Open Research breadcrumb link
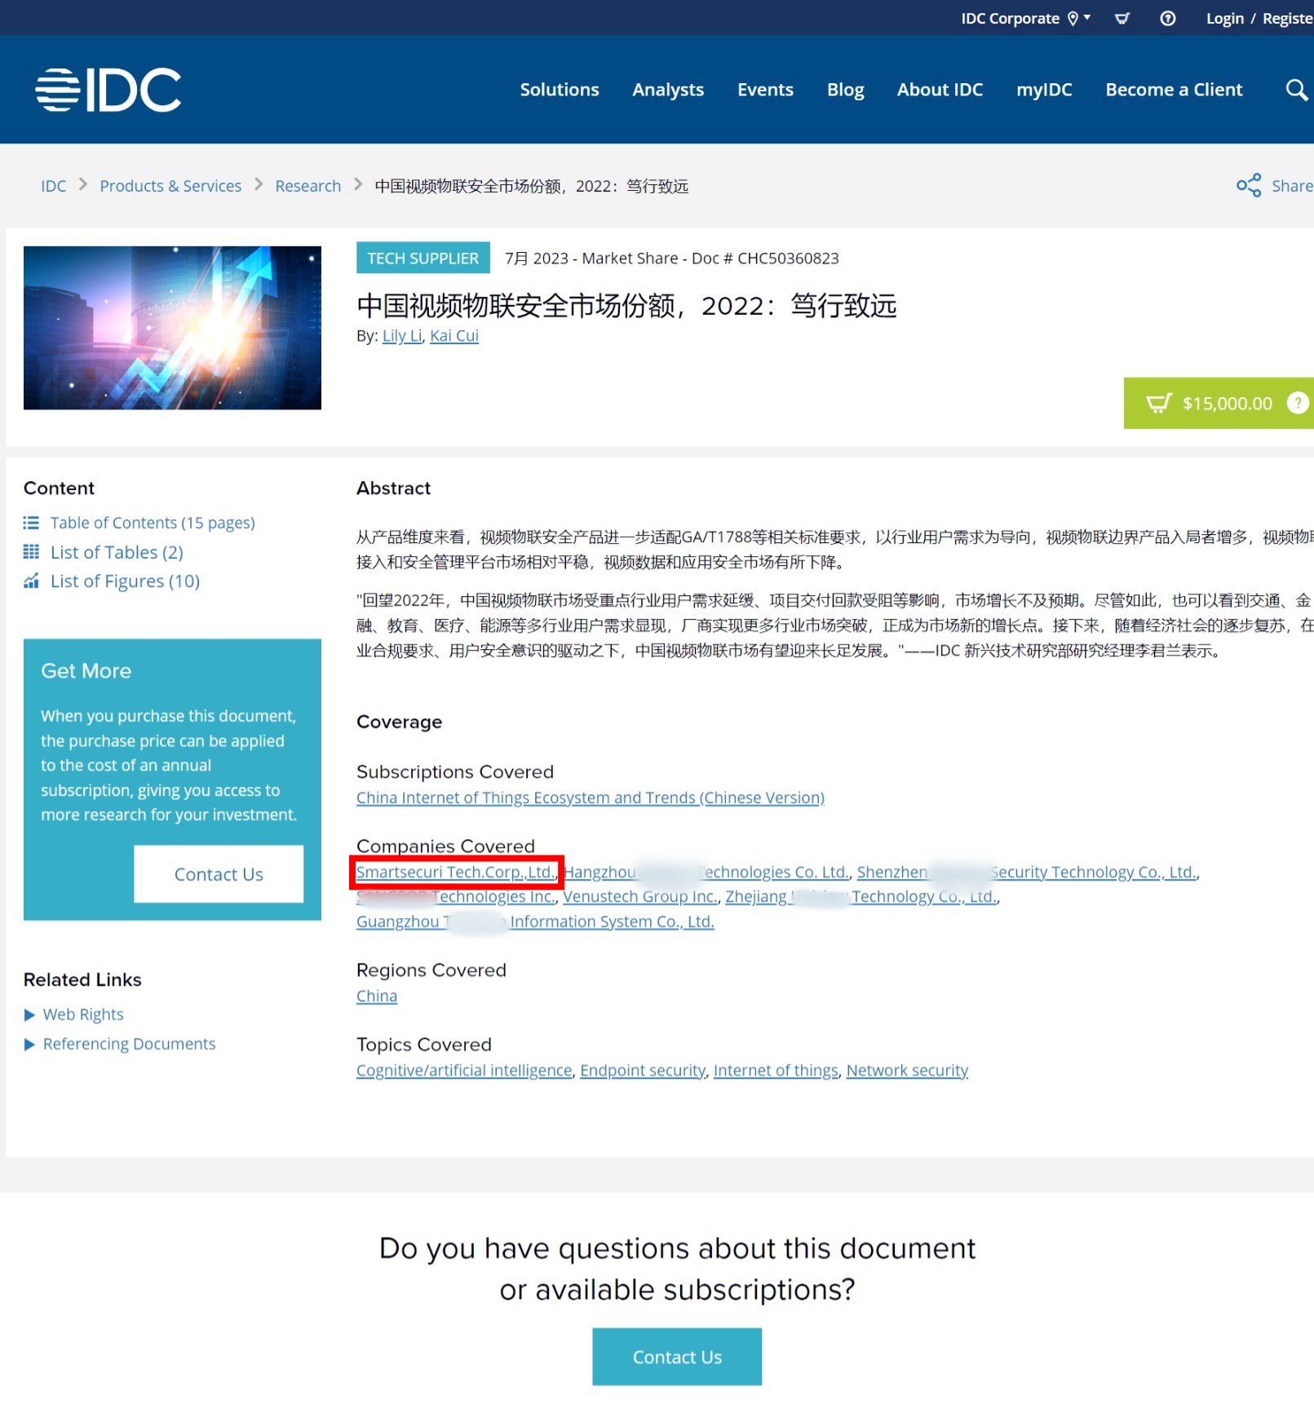1314x1409 pixels. pyautogui.click(x=307, y=186)
